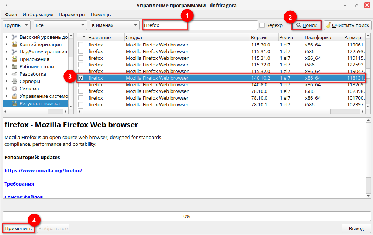Image resolution: width=373 pixels, height=235 pixels.
Task: Open the mozilla.org/firefox link
Action: point(43,170)
